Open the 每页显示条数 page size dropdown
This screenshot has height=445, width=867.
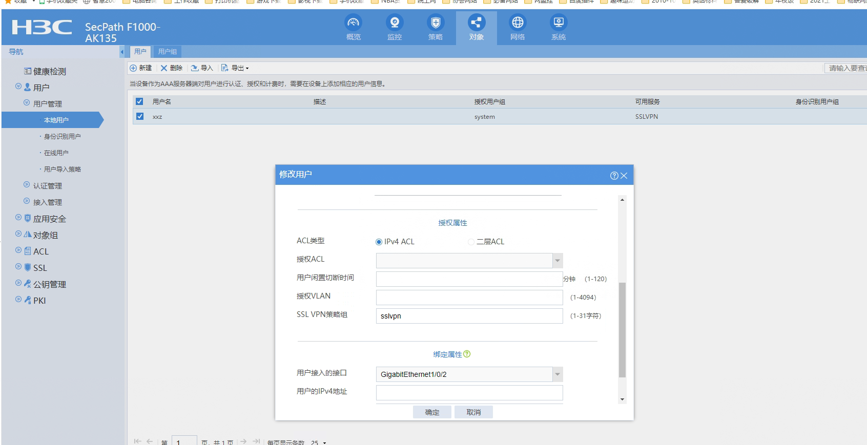pos(319,442)
